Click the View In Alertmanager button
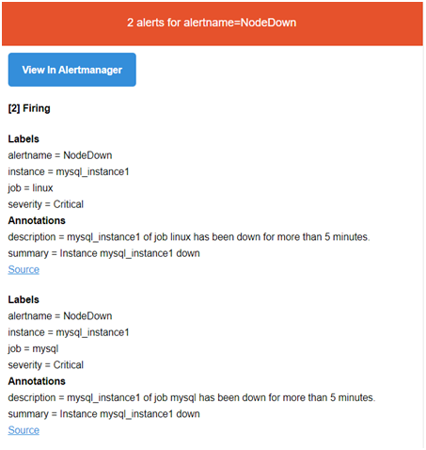 click(72, 70)
